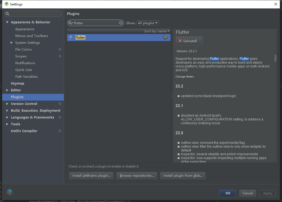
Task: Expand the Version Control section arrow
Action: (x=7, y=104)
